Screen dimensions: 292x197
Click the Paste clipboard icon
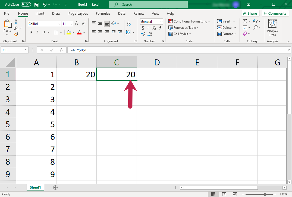[7, 24]
